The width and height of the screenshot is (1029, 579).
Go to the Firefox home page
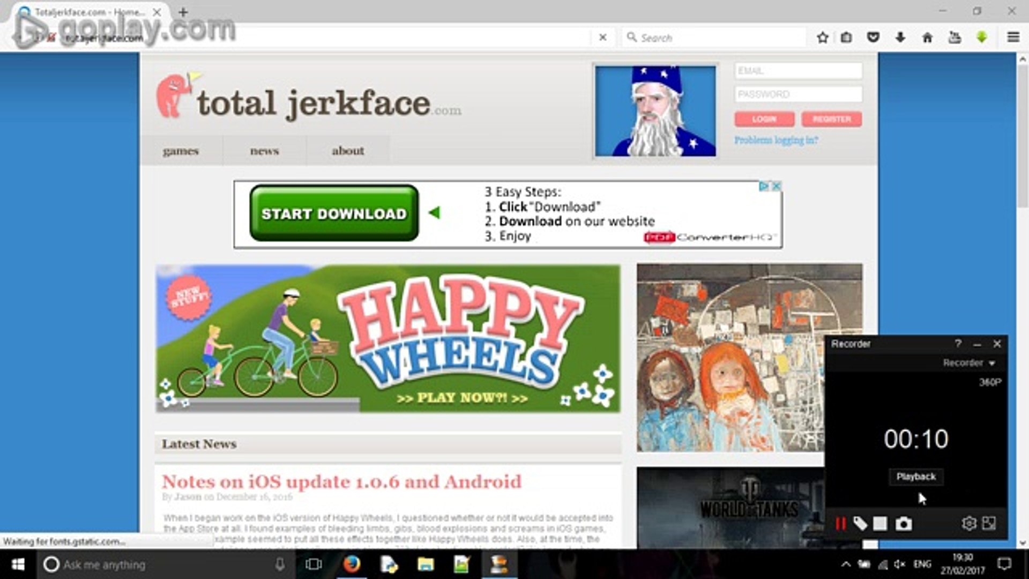(x=927, y=38)
